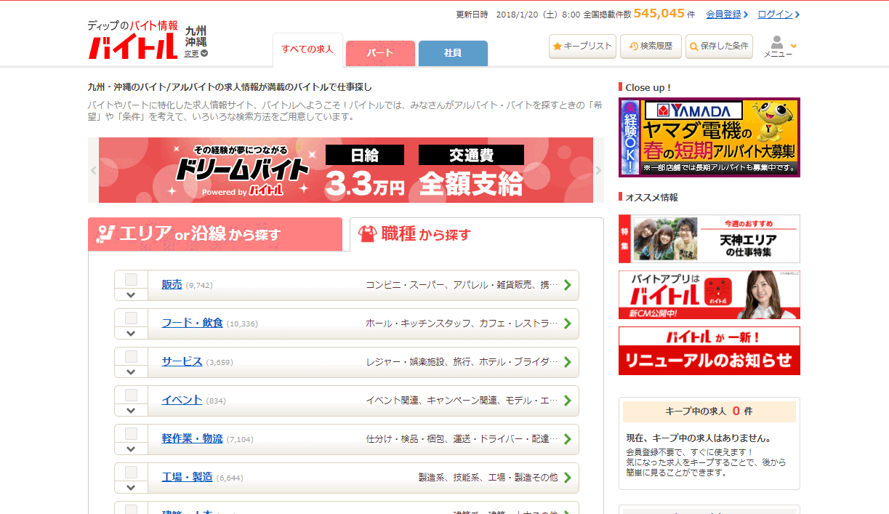Viewport: 889px width, 514px height.
Task: Expand the 工場・製造 subcategory list
Action: (131, 487)
